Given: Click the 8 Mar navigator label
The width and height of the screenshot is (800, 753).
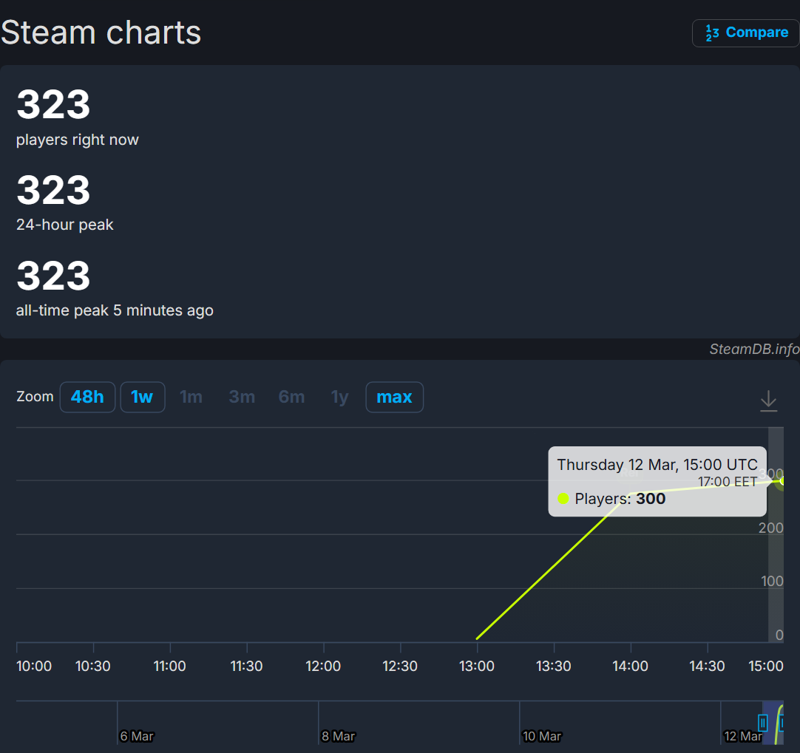Looking at the screenshot, I should (338, 736).
